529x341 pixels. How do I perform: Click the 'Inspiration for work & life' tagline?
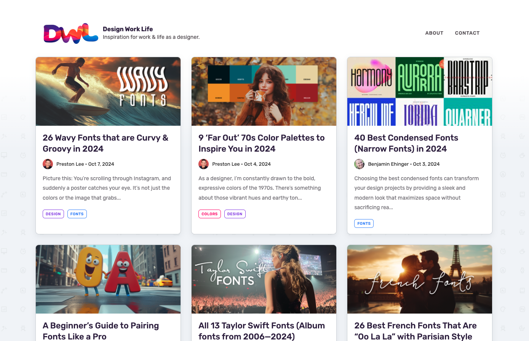pos(151,37)
